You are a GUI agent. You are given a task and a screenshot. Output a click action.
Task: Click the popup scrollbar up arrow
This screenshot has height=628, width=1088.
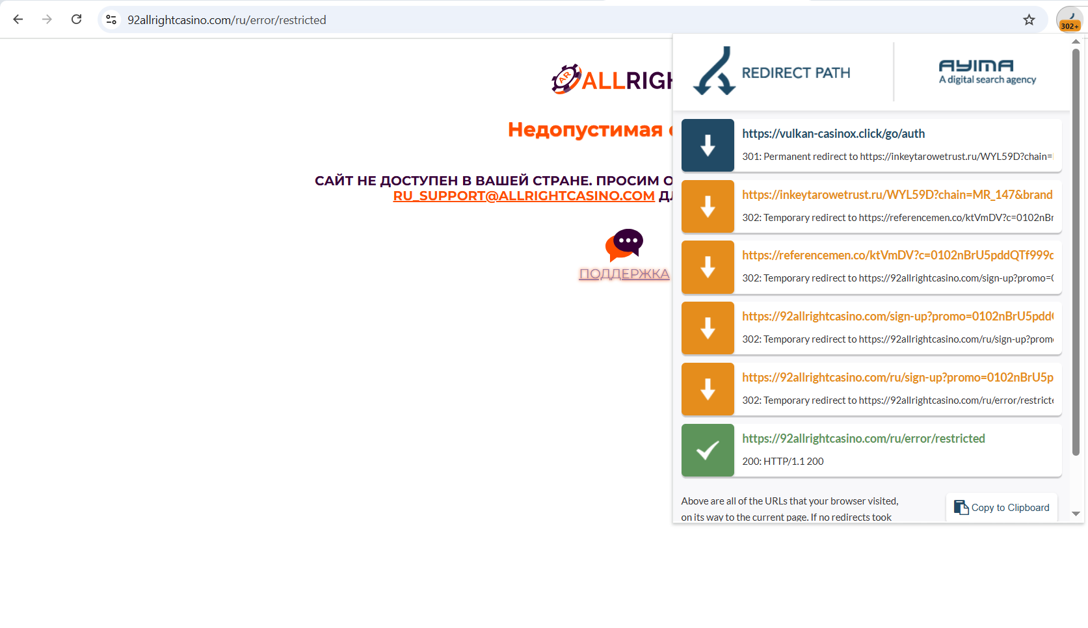pyautogui.click(x=1076, y=42)
